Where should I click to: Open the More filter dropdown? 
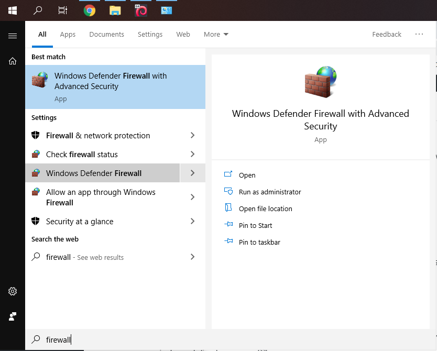(216, 34)
